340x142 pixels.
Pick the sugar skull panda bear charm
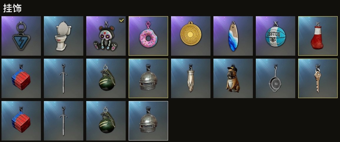point(106,36)
